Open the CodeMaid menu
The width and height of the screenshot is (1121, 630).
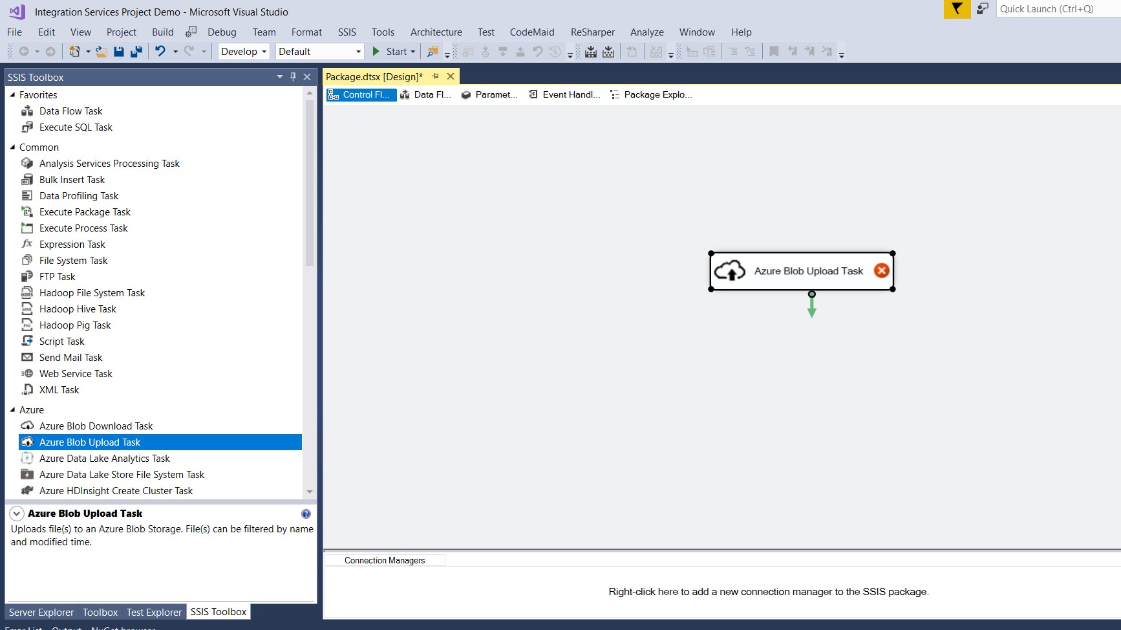(532, 32)
